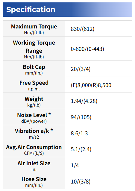Click the 10/(3/8) hose size value

81,182
